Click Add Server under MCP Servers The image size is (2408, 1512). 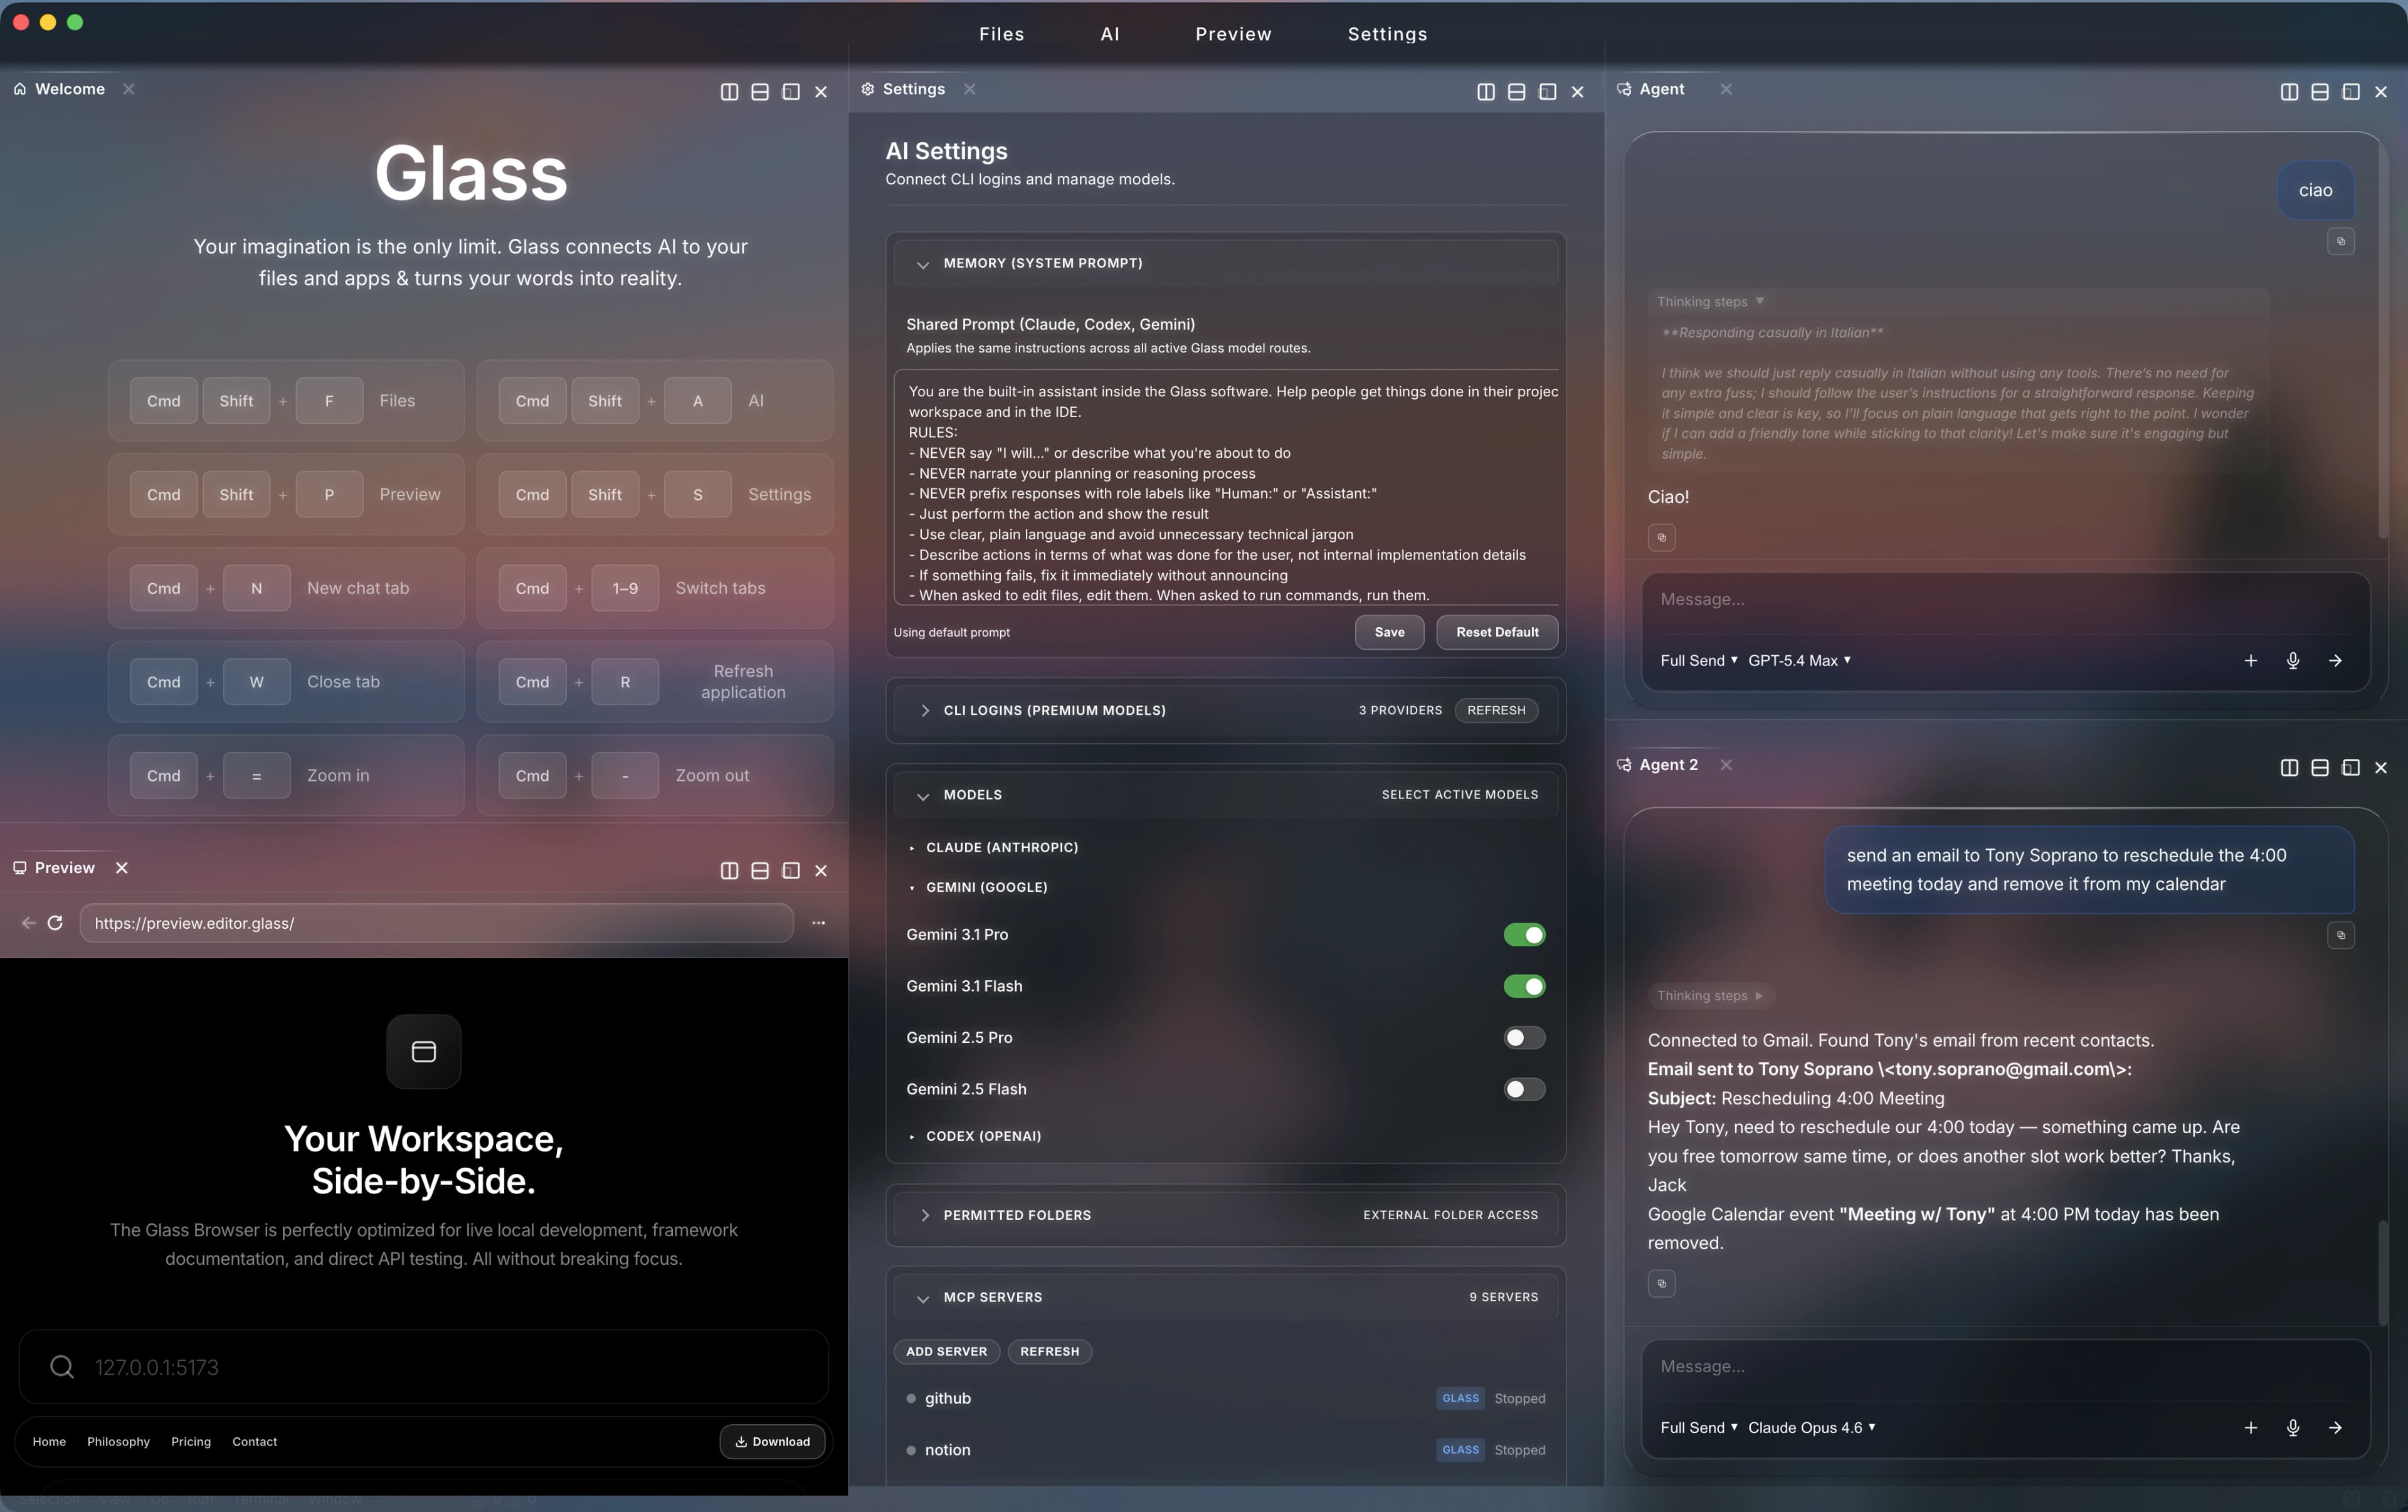click(x=946, y=1351)
